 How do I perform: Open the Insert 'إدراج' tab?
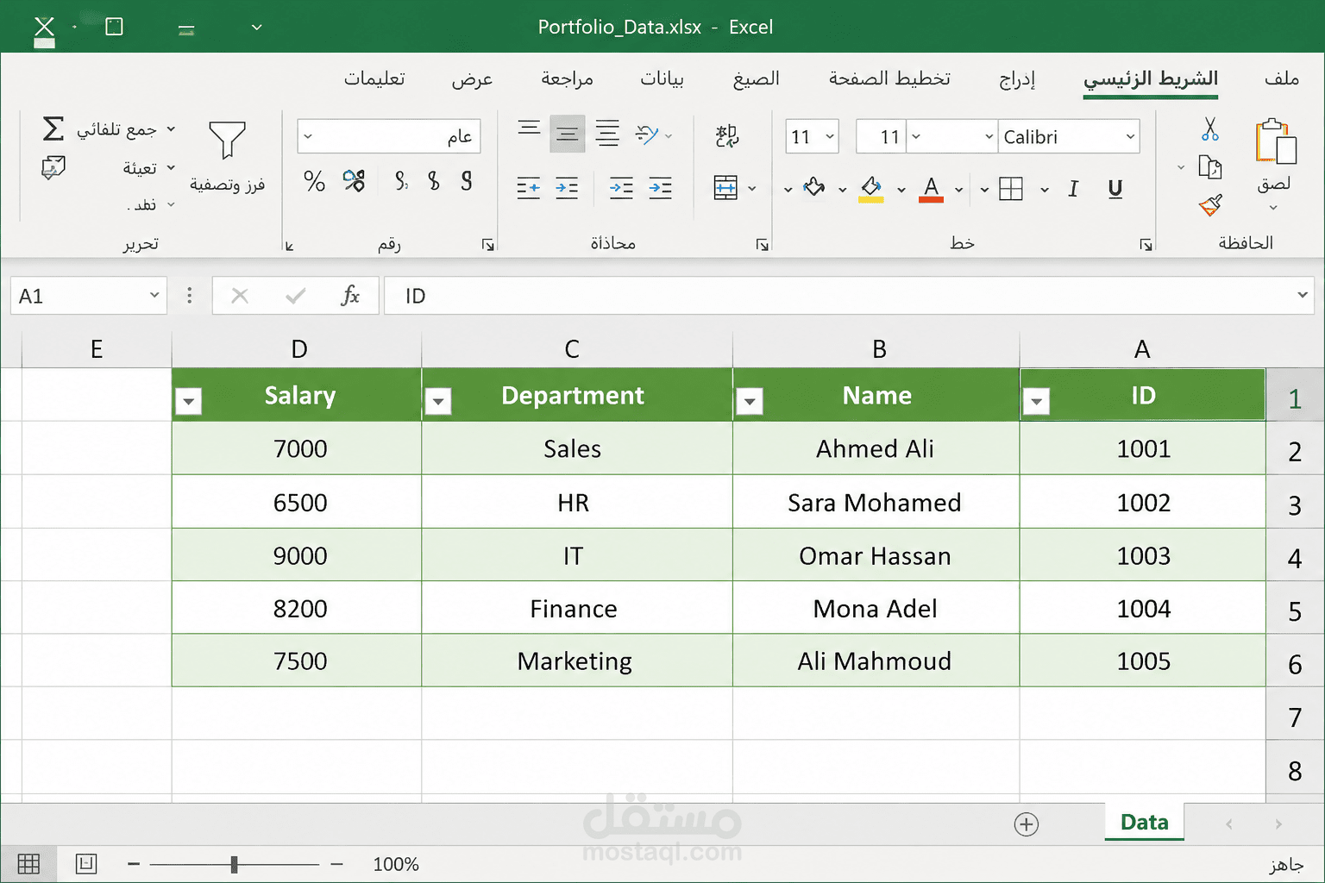(1017, 79)
